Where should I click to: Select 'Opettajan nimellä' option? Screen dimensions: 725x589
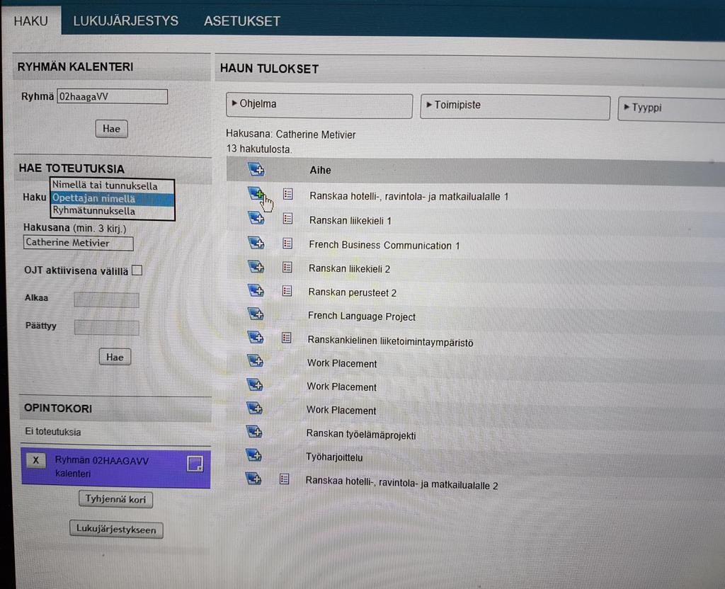point(113,198)
